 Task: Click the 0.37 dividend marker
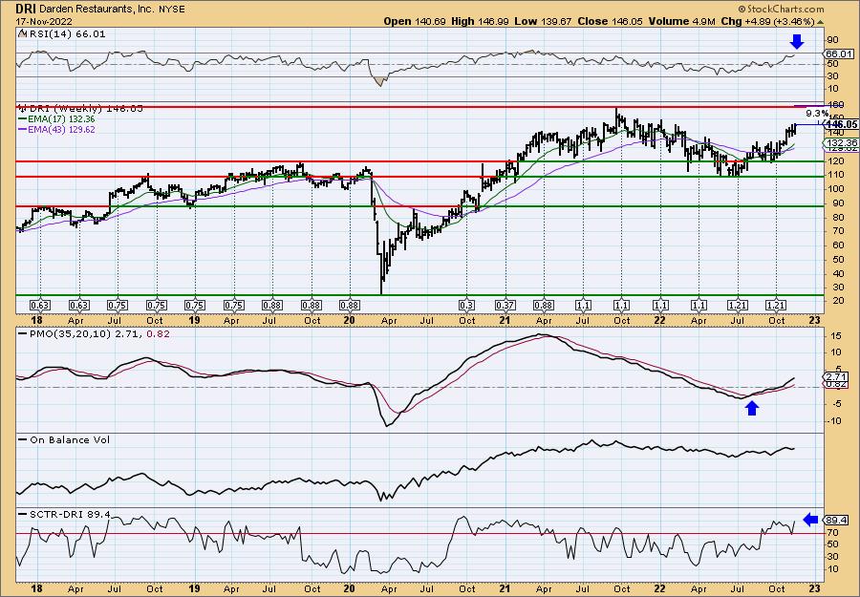pyautogui.click(x=505, y=306)
